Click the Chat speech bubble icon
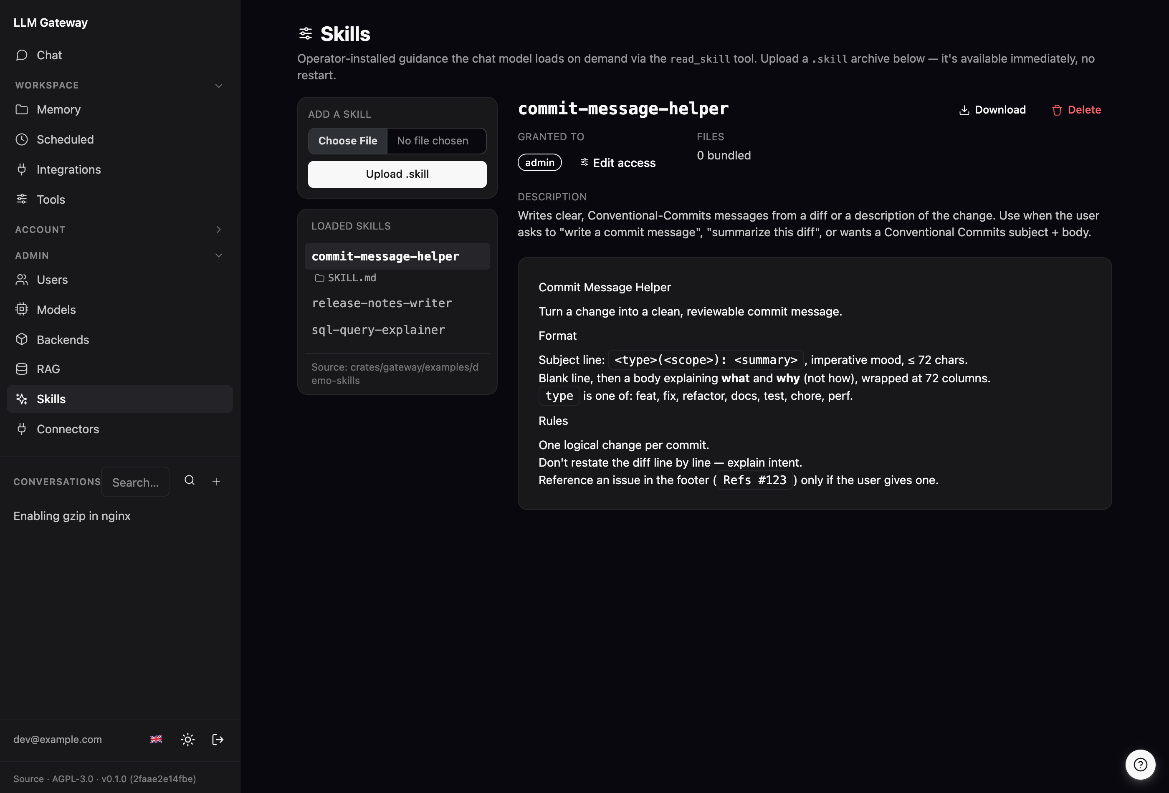 [x=22, y=56]
